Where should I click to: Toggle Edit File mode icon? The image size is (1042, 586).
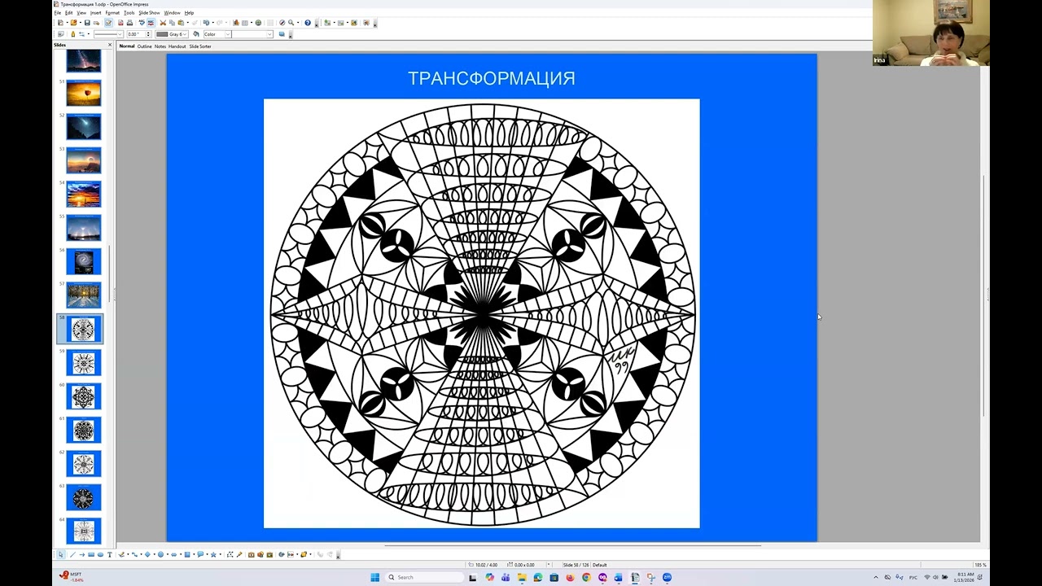tap(108, 23)
